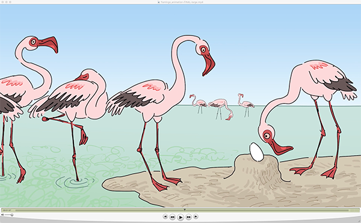Screen dimensions: 361x223
Task: Play the flamingo animation video
Action: coord(180,217)
